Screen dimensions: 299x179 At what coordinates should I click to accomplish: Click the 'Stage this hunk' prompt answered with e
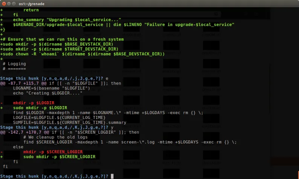54,79
